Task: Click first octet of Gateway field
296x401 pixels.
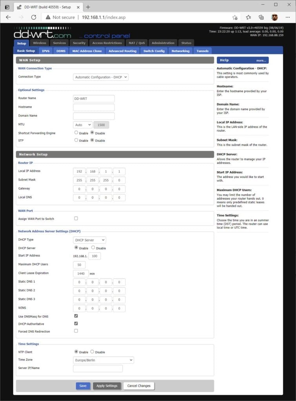Action: tap(79, 189)
